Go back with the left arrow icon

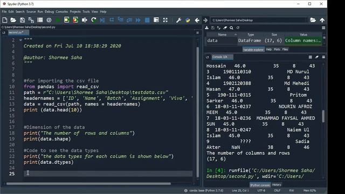pos(197,20)
